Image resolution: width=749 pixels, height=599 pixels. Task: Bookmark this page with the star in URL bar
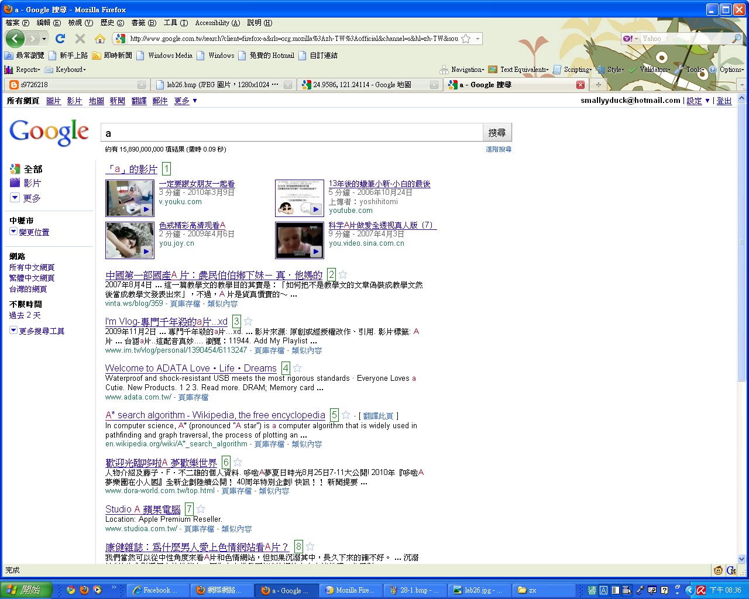tap(466, 39)
